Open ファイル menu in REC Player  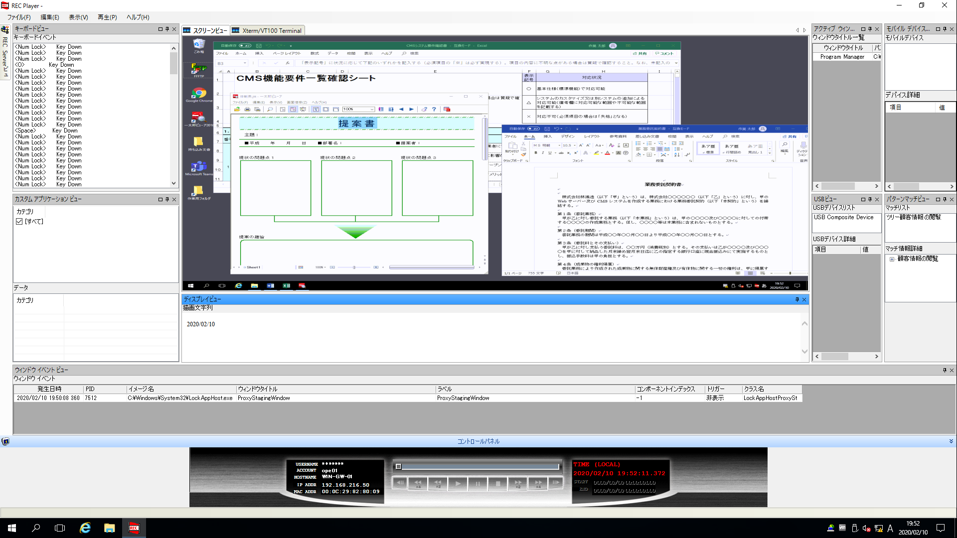pos(19,16)
